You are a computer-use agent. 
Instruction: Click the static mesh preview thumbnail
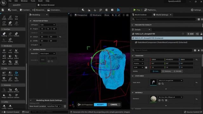(x=153, y=82)
